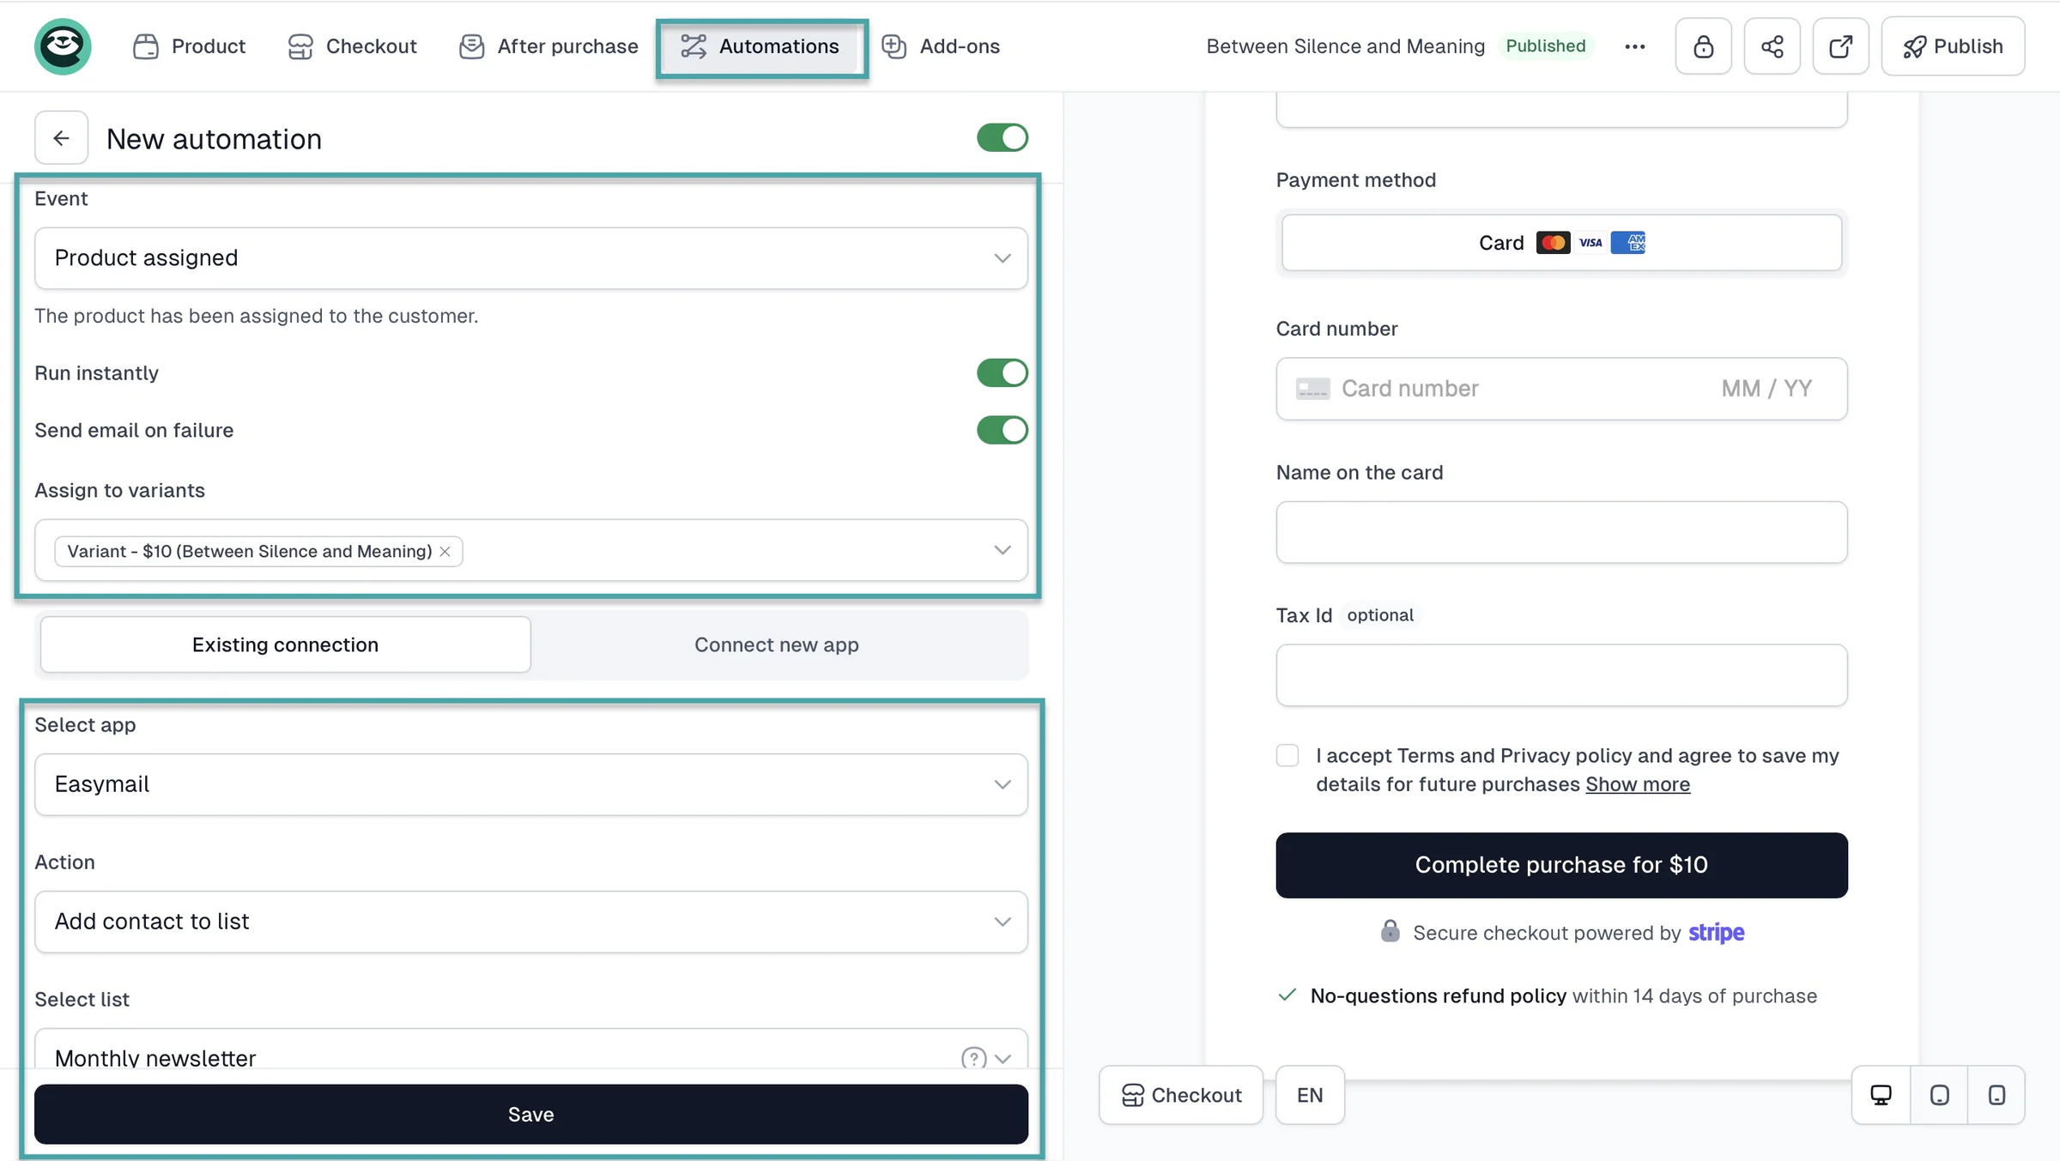Open the Action dropdown

531,922
